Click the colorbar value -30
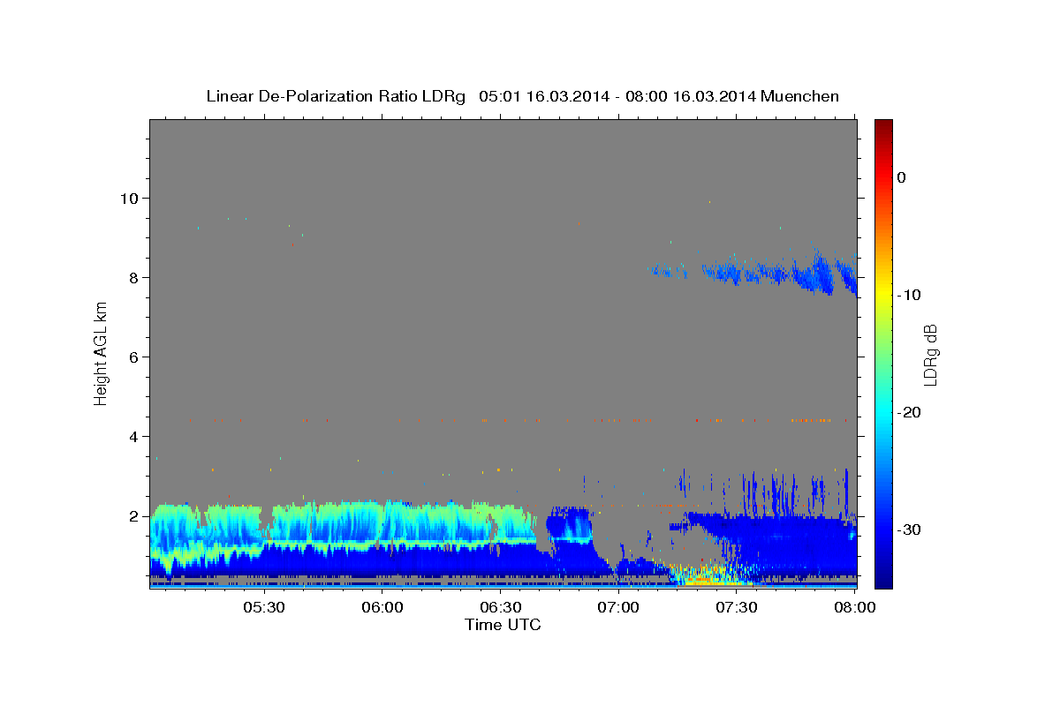This screenshot has height=706, width=1060. tap(908, 529)
